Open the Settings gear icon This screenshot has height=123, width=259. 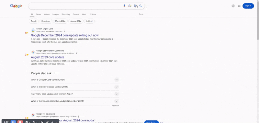click(233, 6)
